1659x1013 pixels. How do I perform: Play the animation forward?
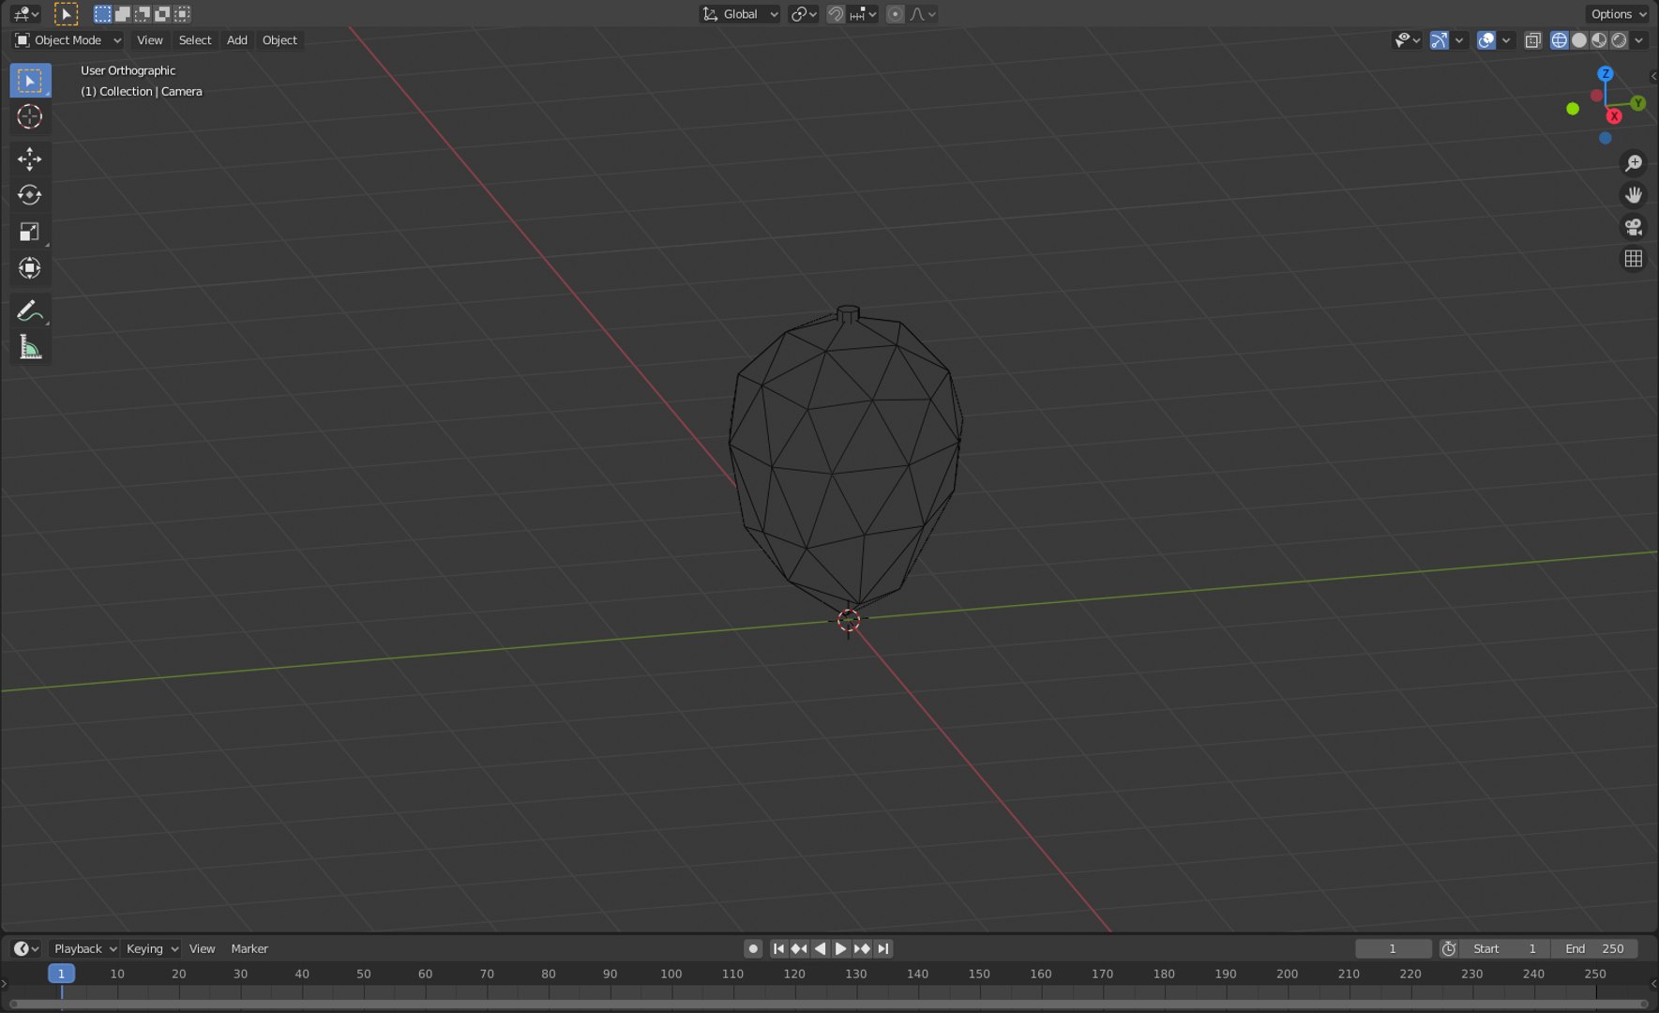tap(841, 948)
